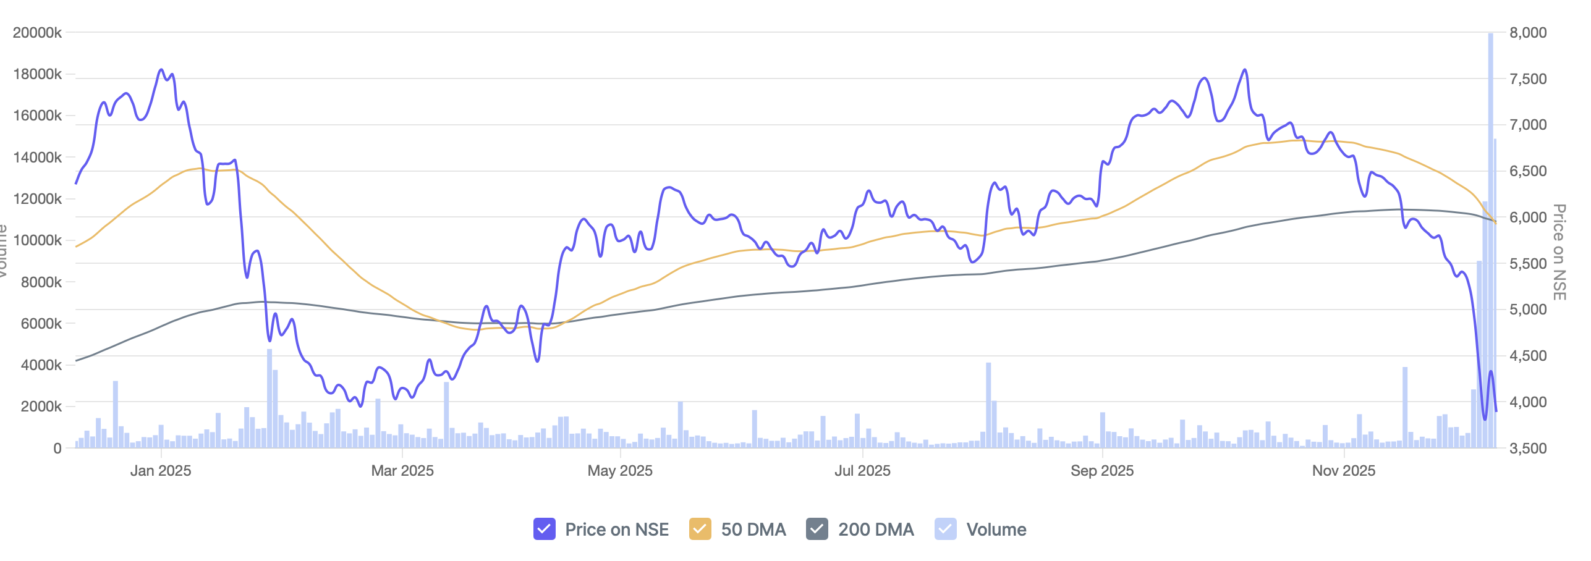The width and height of the screenshot is (1591, 561).
Task: Disable the 200 DMA checkbox
Action: pyautogui.click(x=817, y=529)
